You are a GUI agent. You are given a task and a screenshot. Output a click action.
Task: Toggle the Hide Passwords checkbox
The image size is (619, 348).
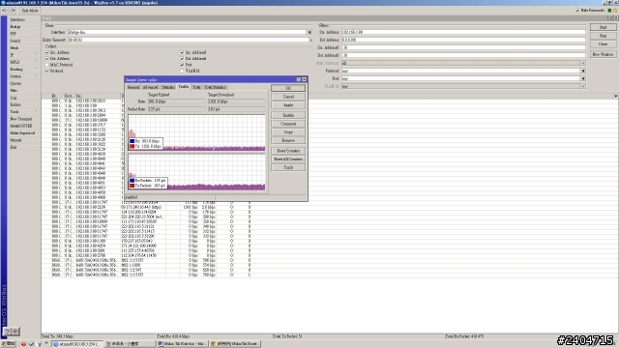coord(577,11)
